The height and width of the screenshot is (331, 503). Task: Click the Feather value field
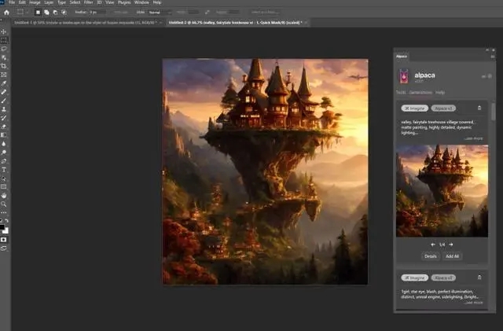[x=97, y=13]
